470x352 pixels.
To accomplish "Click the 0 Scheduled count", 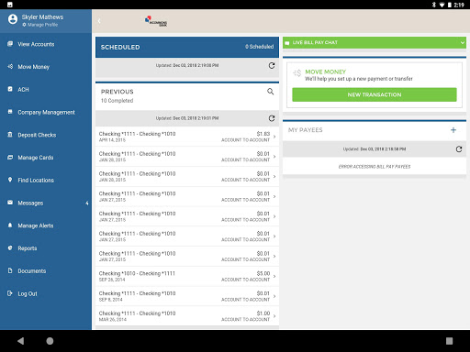I will click(259, 47).
